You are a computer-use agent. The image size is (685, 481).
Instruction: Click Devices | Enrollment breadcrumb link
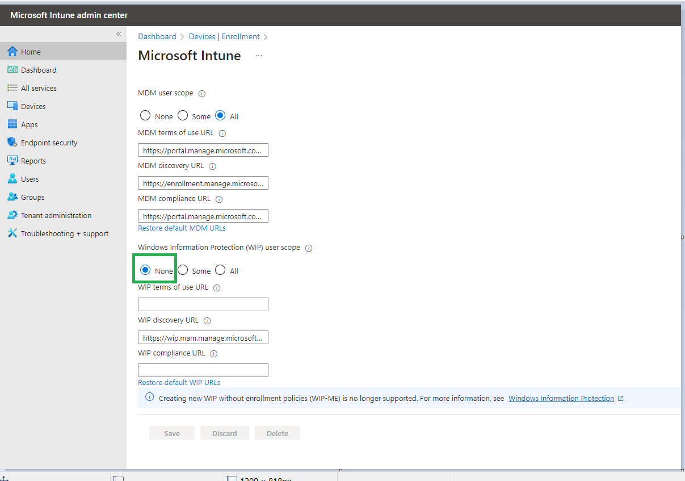pos(224,36)
